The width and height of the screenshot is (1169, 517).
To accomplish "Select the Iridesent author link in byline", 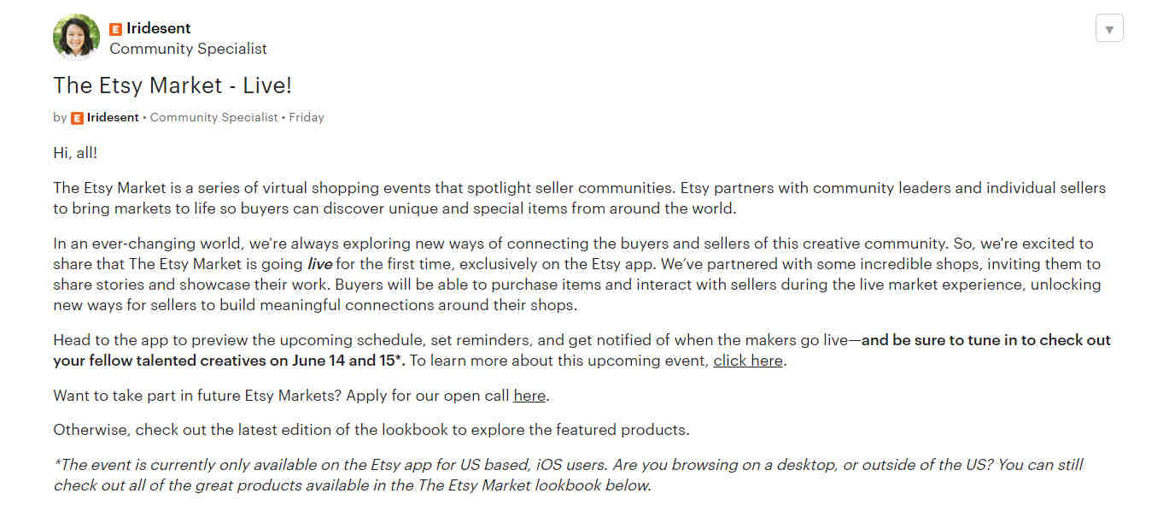I will click(x=113, y=117).
